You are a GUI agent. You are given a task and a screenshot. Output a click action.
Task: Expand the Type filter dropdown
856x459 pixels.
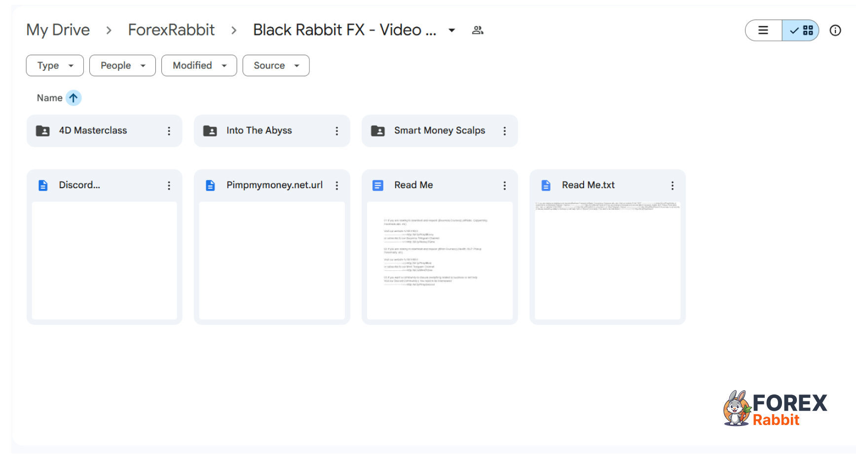point(55,66)
